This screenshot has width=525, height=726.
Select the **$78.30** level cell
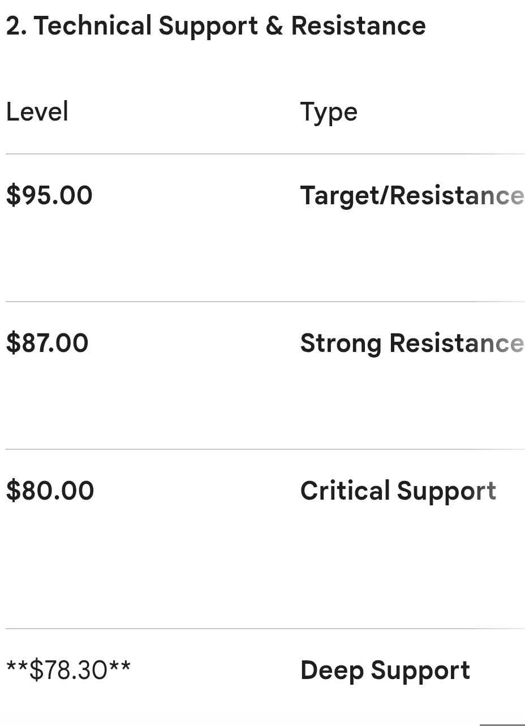click(x=68, y=670)
